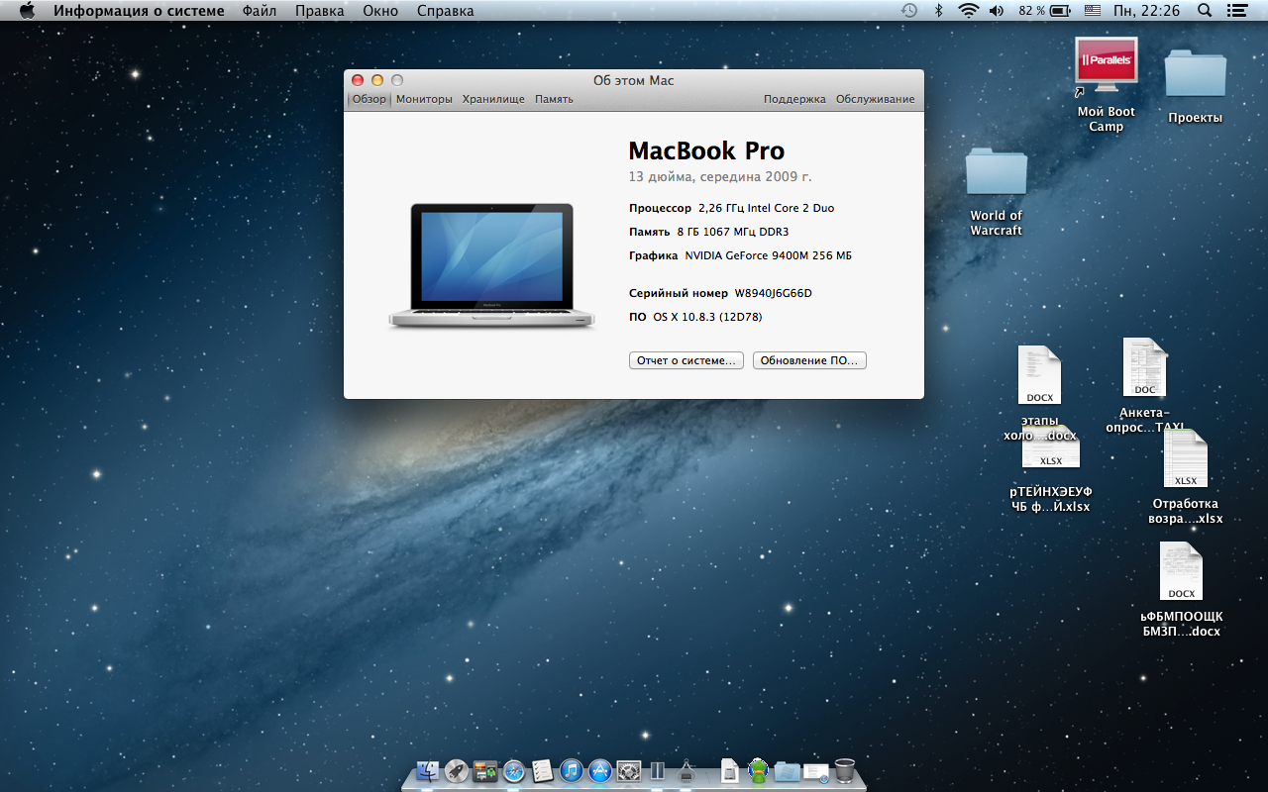Click the Обновление ПО button
The image size is (1268, 792).
click(809, 360)
